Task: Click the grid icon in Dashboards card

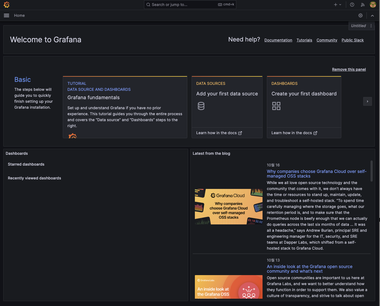Action: pyautogui.click(x=276, y=106)
